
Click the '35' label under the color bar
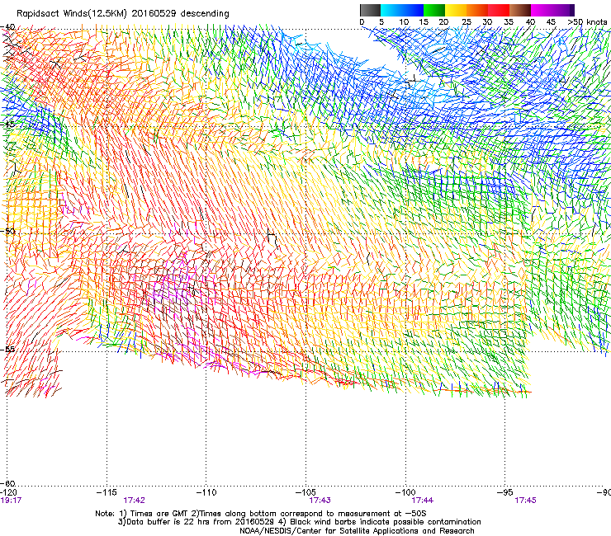point(509,22)
